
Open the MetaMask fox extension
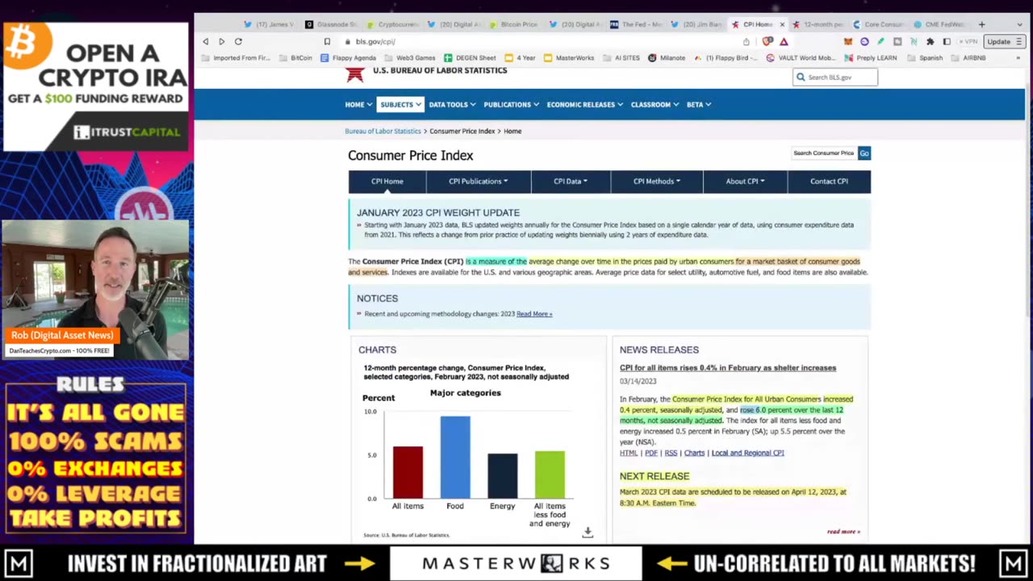pyautogui.click(x=848, y=41)
